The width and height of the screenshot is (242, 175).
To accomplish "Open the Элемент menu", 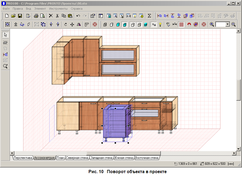I will point(40,9).
